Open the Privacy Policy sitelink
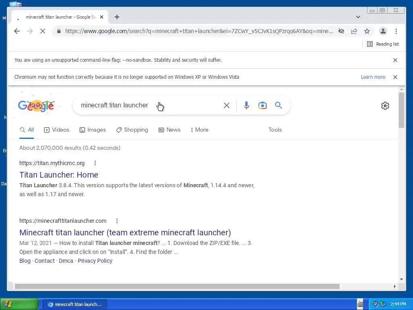 (95, 261)
